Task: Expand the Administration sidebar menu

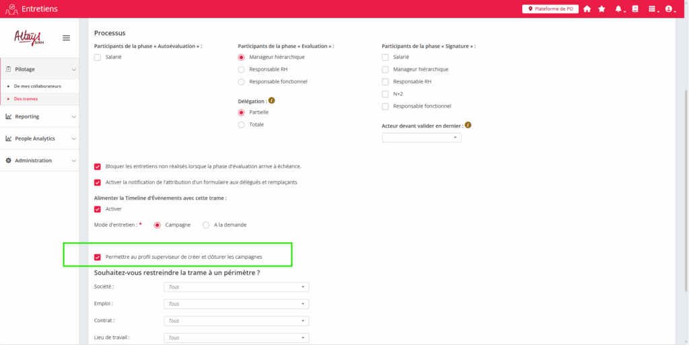Action: pos(40,161)
